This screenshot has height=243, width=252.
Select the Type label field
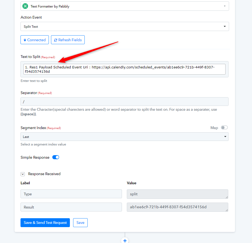[71, 194]
